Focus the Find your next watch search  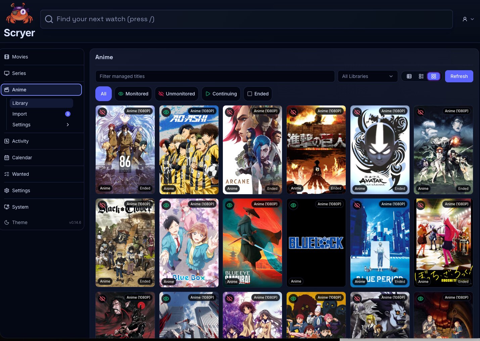click(246, 19)
